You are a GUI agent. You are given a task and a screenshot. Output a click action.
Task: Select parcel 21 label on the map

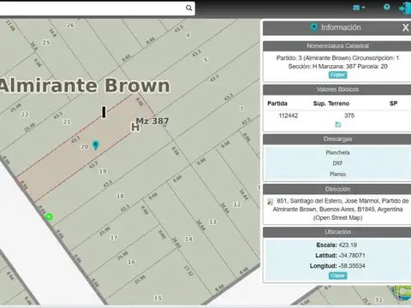coord(67,121)
